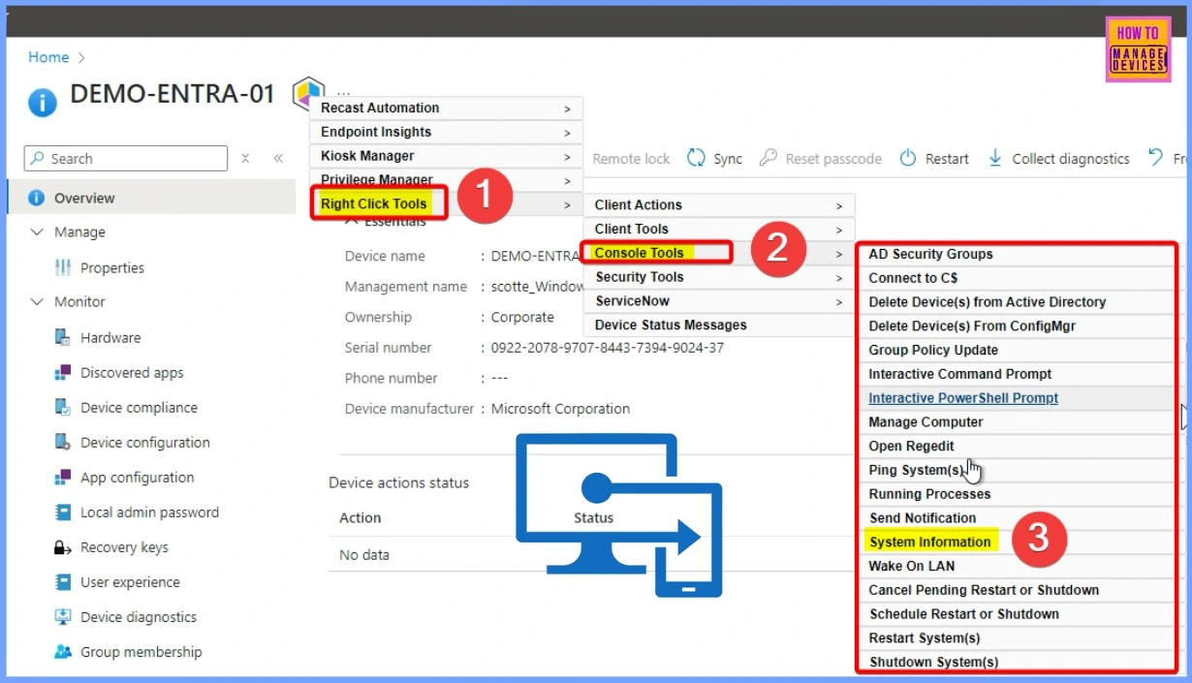Click the Device compliance icon
The height and width of the screenshot is (683, 1192).
[63, 408]
